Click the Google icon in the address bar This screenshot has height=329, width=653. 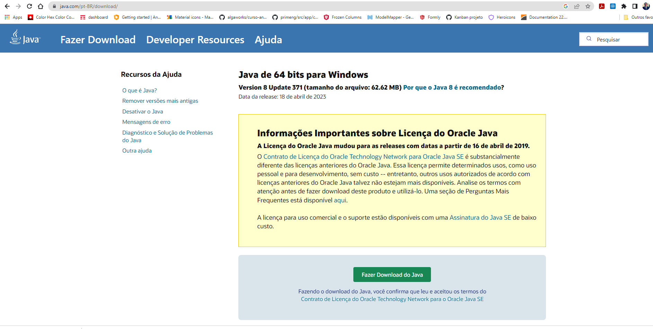click(x=566, y=6)
